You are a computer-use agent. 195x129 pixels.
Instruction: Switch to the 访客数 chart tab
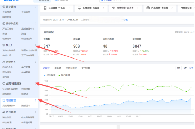[46, 68]
